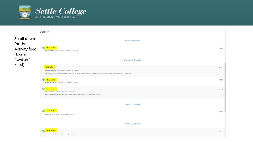253x142 pixels.
Task: Open the Tuesday 11 September date heading
Action: (133, 104)
